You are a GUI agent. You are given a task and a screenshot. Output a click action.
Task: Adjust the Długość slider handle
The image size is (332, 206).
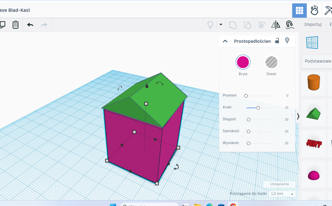248,119
